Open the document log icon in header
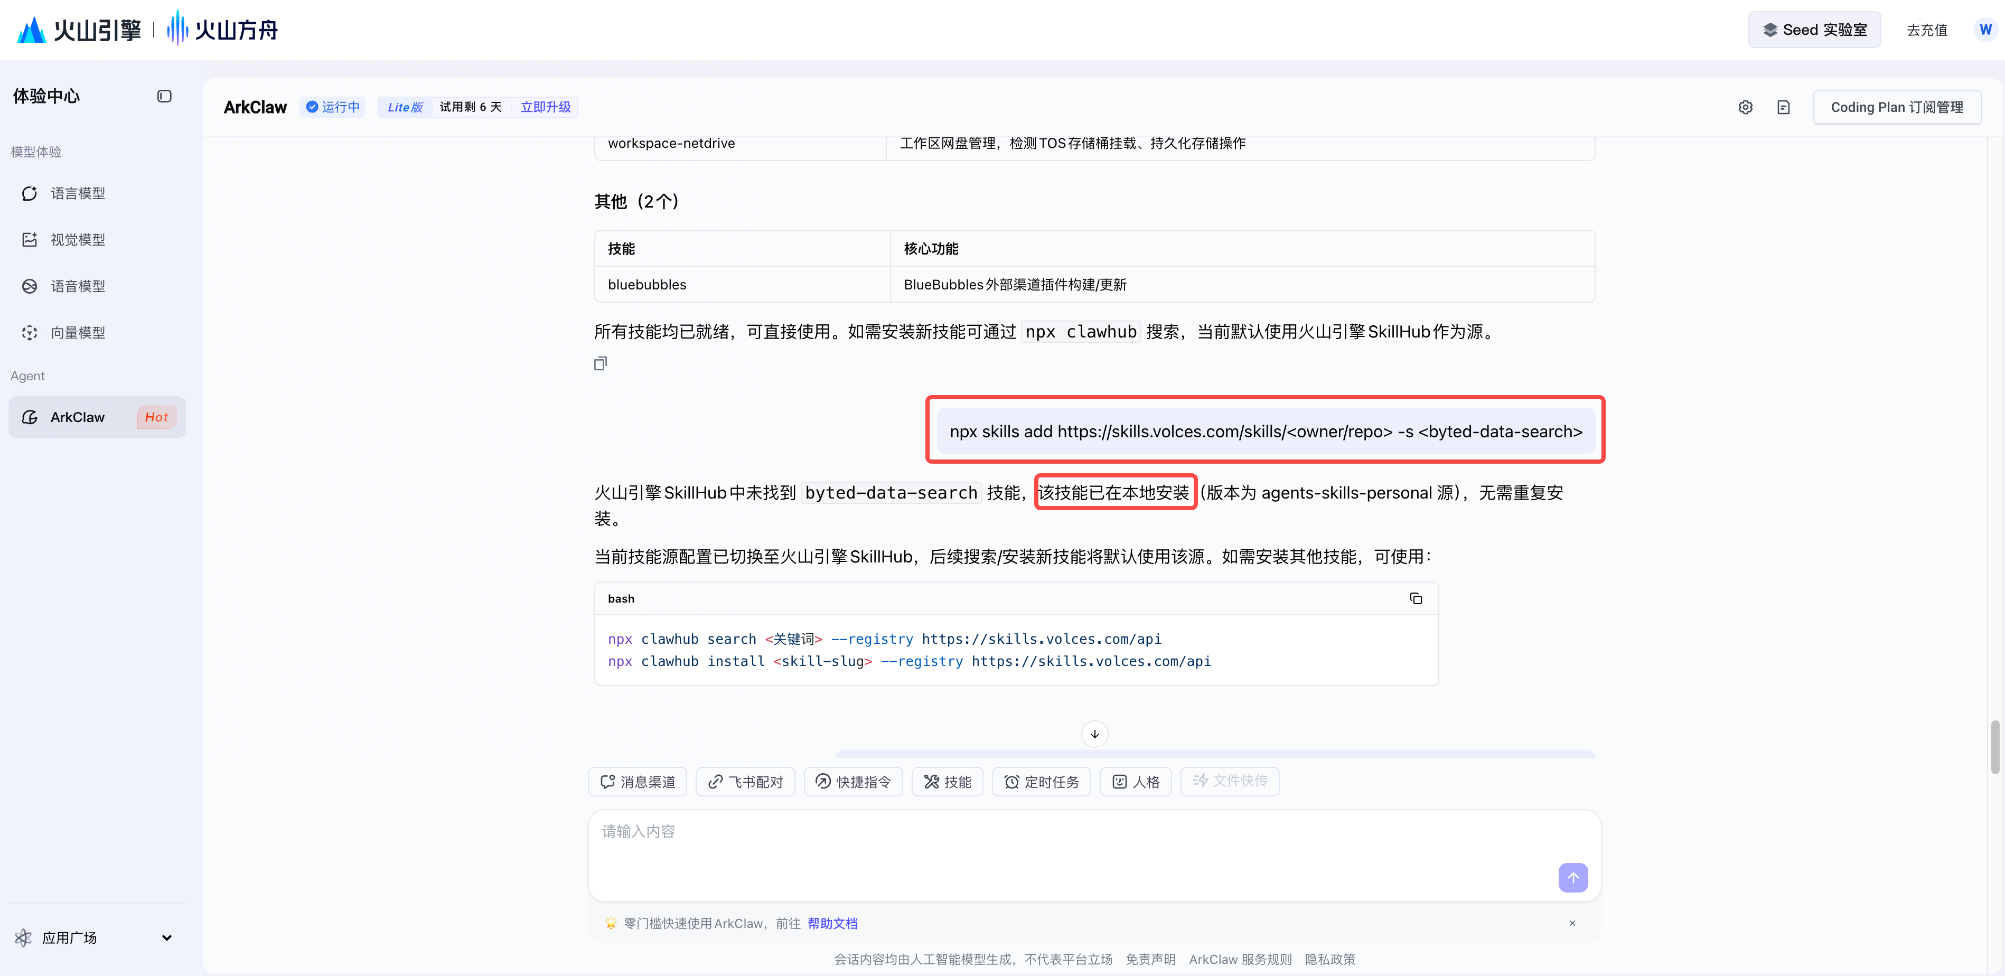 tap(1783, 107)
